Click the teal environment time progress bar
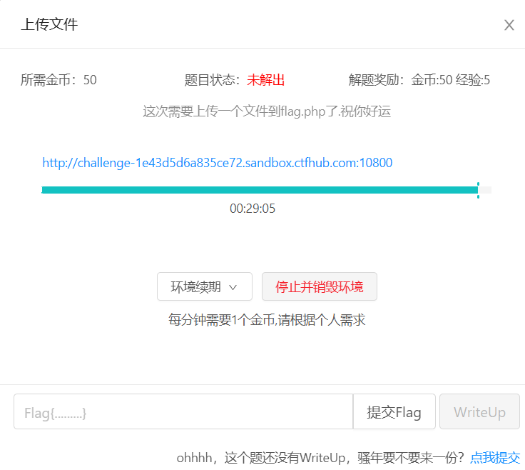Screen dimensions: 525x470 257,190
